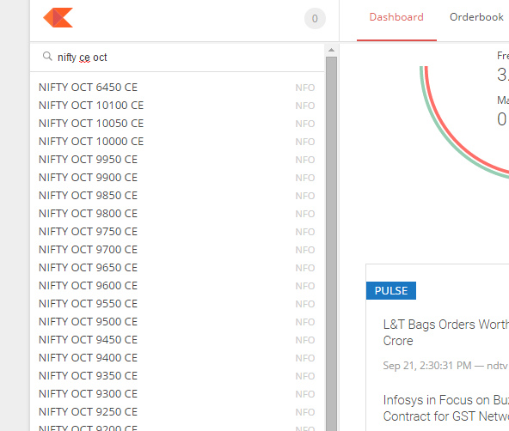
Task: Click the search magnifier icon
Action: [47, 57]
